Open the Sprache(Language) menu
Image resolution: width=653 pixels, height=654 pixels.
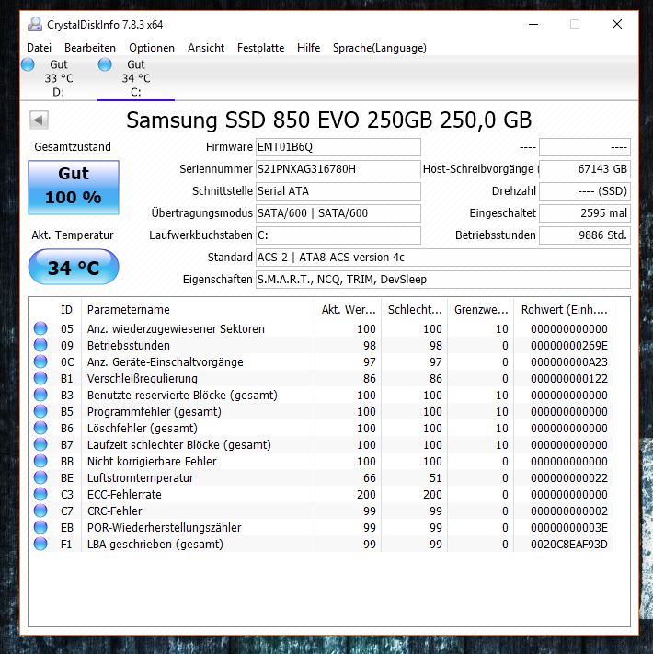tap(380, 48)
